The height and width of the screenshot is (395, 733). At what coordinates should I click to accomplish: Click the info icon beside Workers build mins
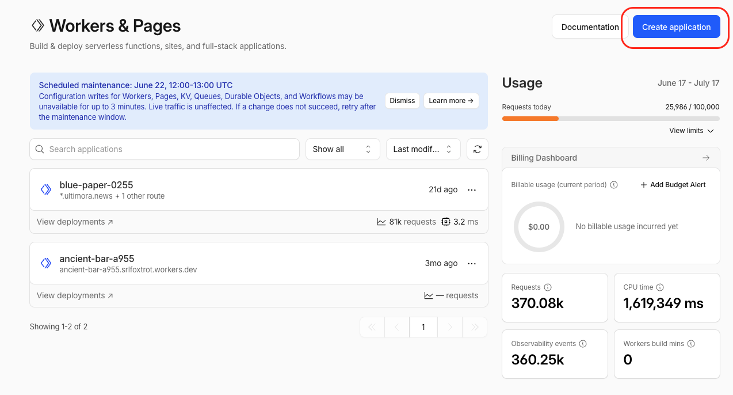pyautogui.click(x=691, y=344)
